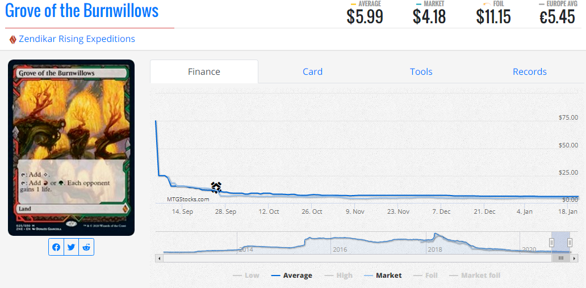Click the Zendikar Rising Expeditions set symbol
Screen dimensions: 586x288
(x=12, y=40)
